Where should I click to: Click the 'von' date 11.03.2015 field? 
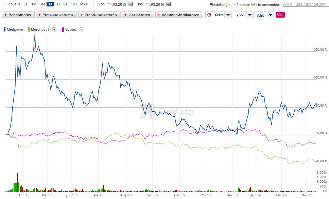pyautogui.click(x=117, y=4)
